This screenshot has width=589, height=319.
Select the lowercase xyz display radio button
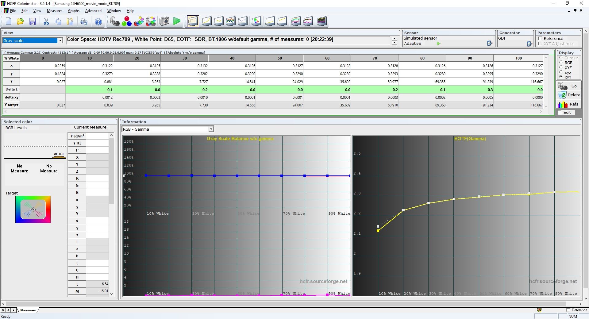click(x=561, y=72)
